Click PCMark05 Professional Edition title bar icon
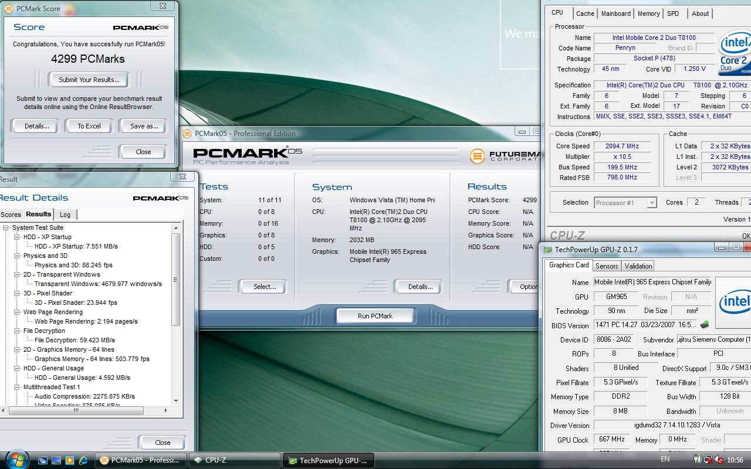 [x=188, y=134]
